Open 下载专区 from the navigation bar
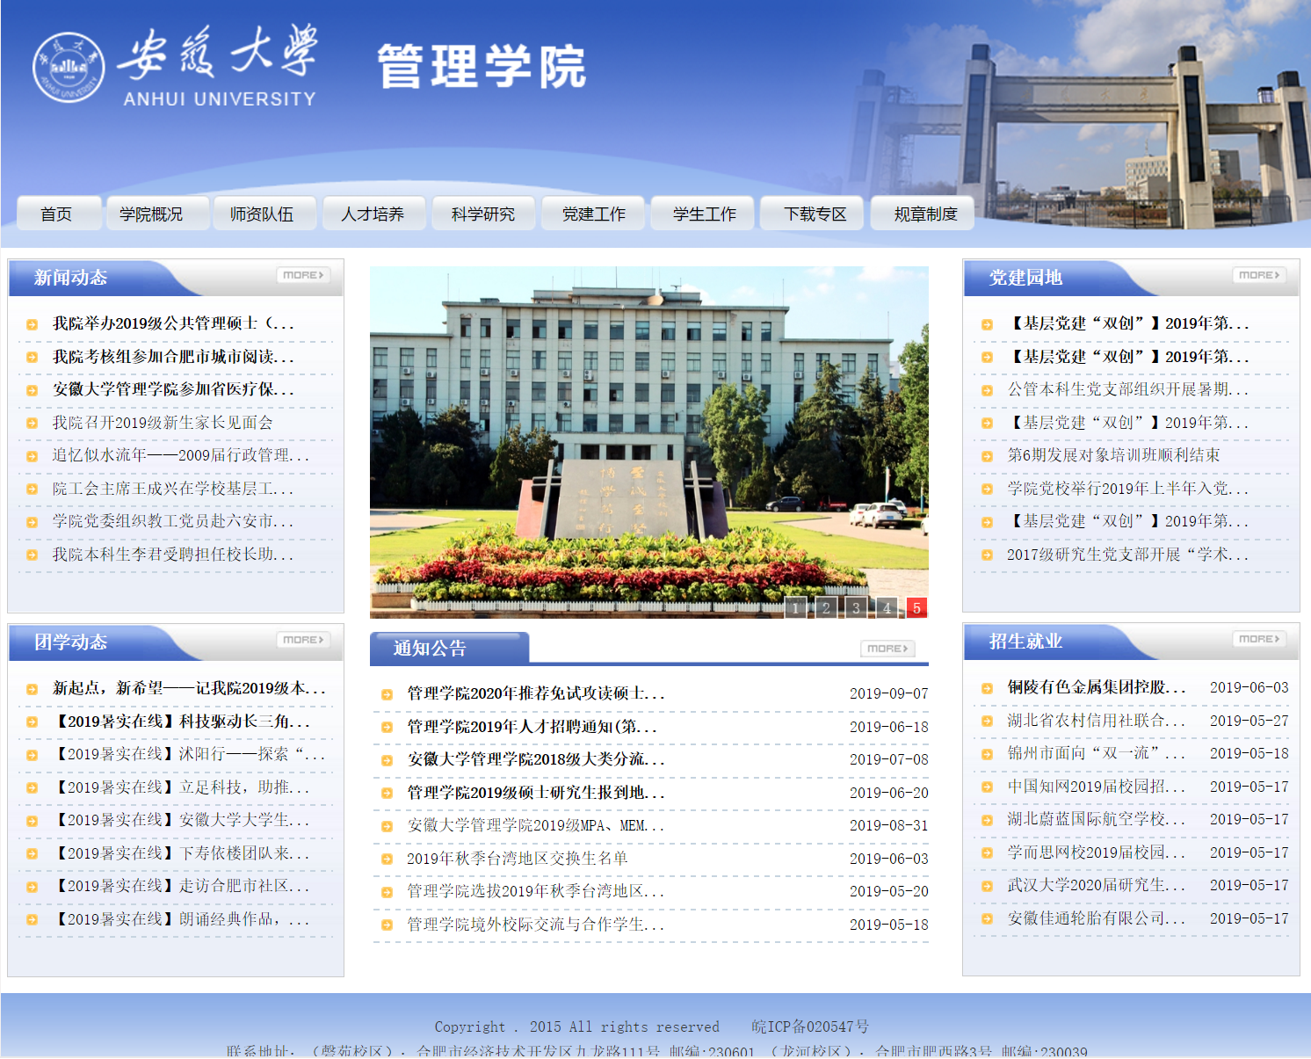This screenshot has height=1059, width=1311. [811, 213]
